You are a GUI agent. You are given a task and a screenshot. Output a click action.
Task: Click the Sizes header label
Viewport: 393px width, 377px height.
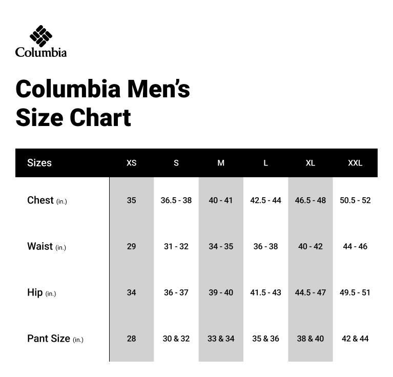pyautogui.click(x=39, y=163)
